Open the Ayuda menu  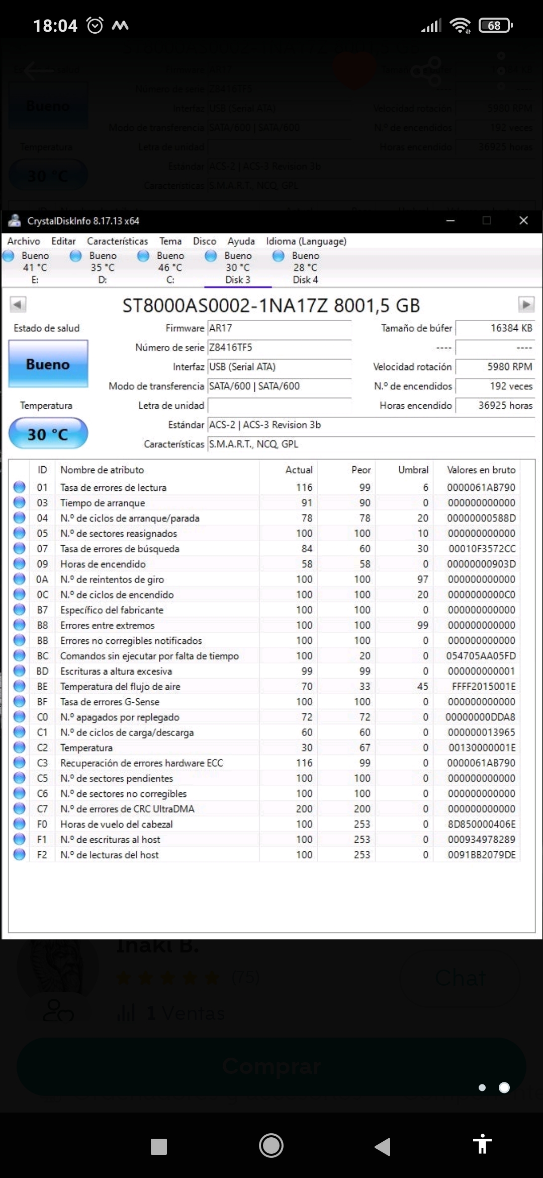point(241,241)
